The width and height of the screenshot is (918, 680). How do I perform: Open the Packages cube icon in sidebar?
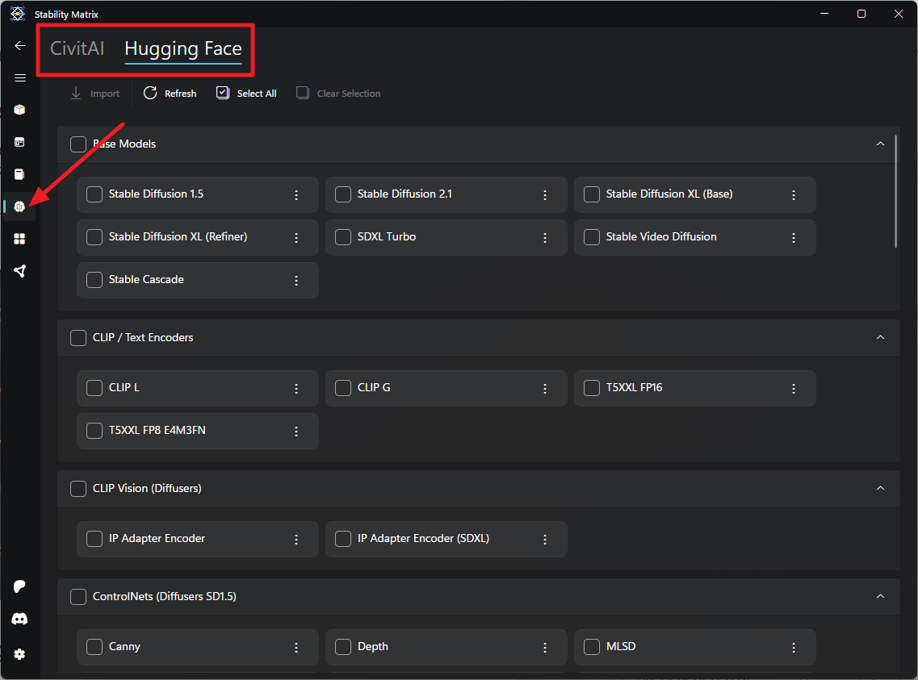(19, 110)
